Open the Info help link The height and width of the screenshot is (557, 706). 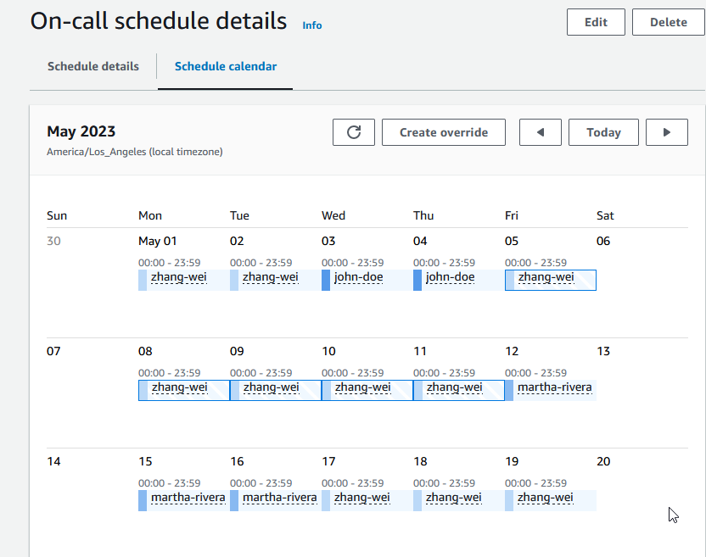[311, 25]
